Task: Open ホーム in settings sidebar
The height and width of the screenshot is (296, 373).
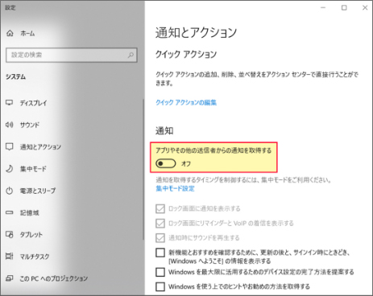Action: [27, 33]
